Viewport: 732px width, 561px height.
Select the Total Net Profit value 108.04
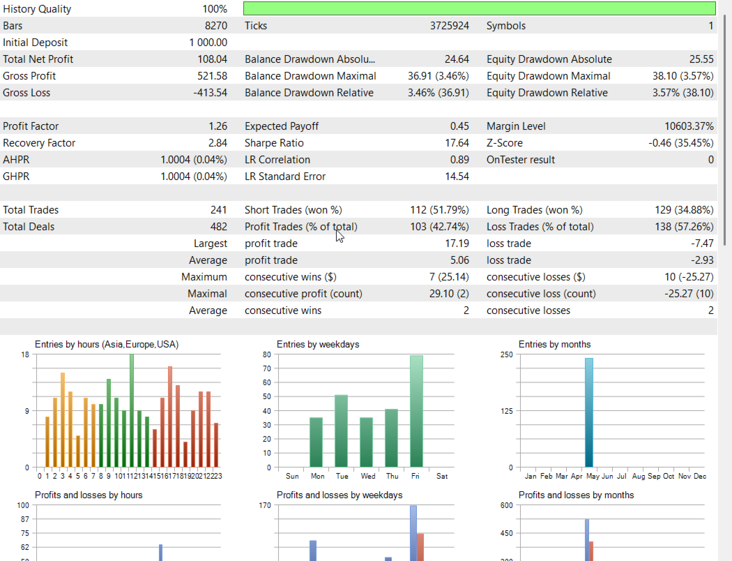(x=213, y=59)
